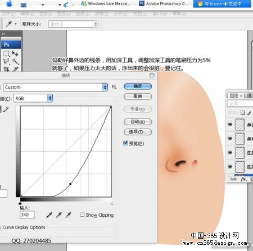Open the highlighted Breath chat taskbar item

(x=222, y=4)
